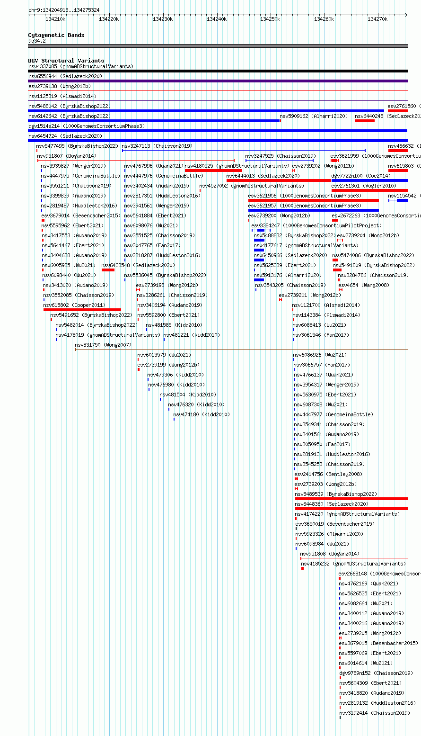Screen dimensions: 421x736
Task: Select nsv4178019 (gnomADStructuralVariants) label
Action: click(x=108, y=335)
